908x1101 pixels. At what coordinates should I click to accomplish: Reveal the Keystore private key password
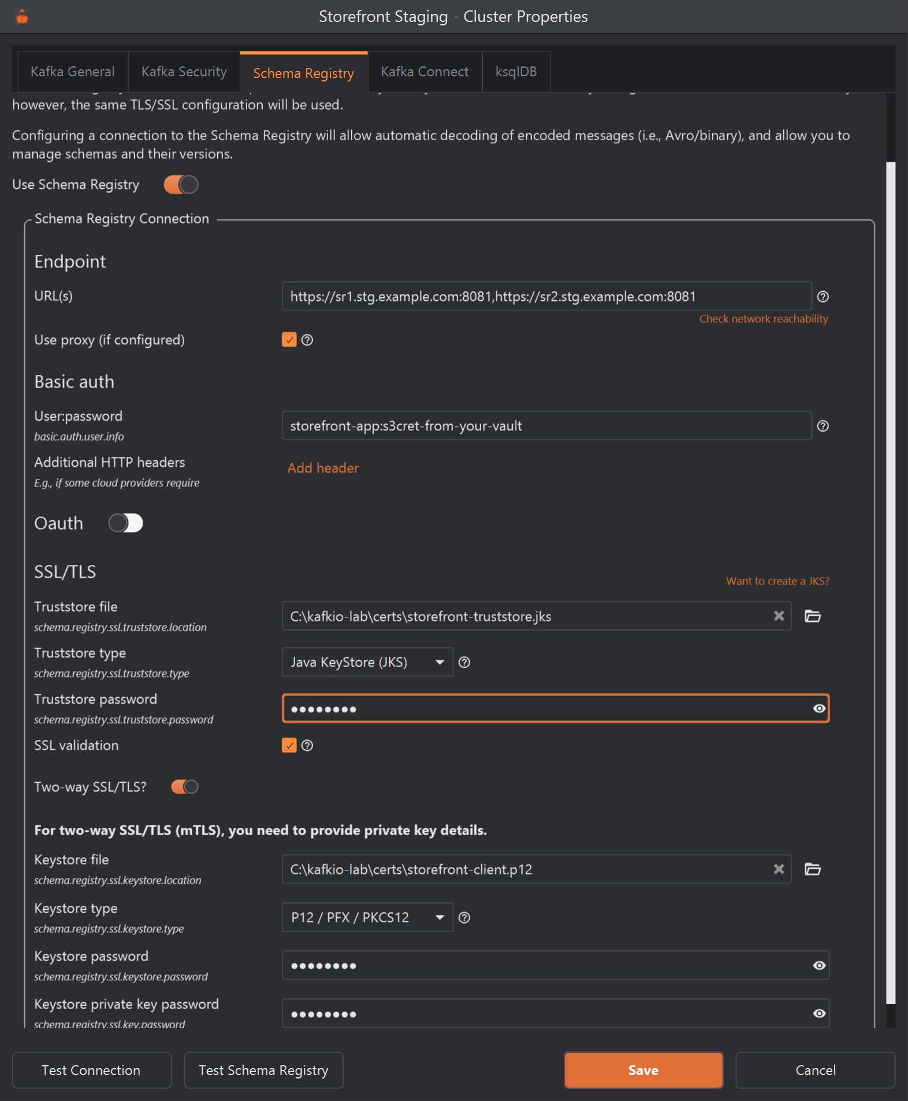click(x=819, y=1013)
